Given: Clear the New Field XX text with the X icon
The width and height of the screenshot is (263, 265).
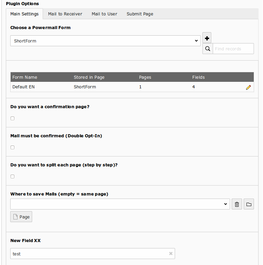Looking at the screenshot, I should point(171,254).
